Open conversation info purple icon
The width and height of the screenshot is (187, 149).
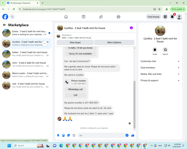point(131,28)
